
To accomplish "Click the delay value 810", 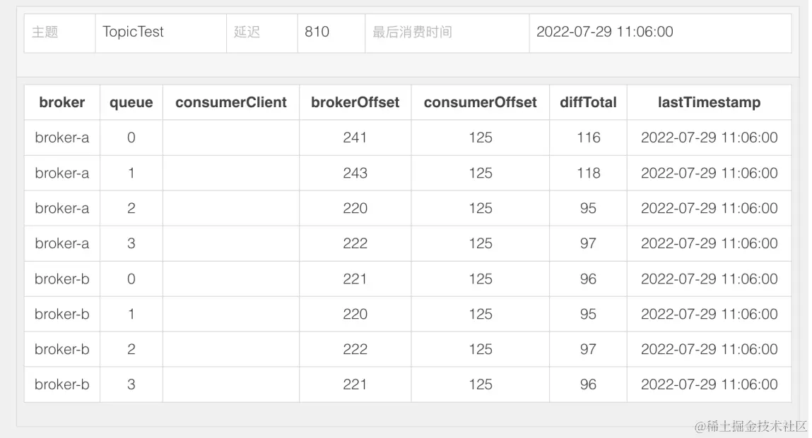I will click(x=317, y=32).
